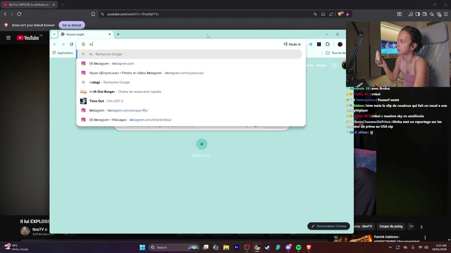Open Brave Rewards triangle icon
The height and width of the screenshot is (253, 451).
[347, 14]
